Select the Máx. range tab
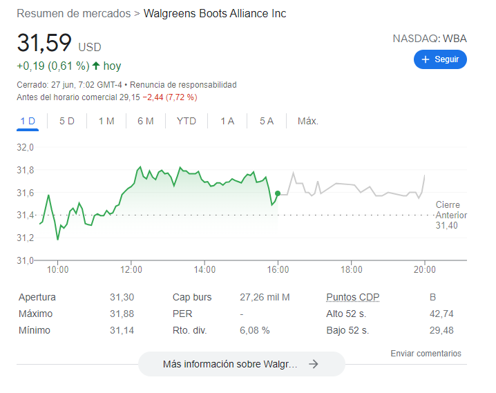Image resolution: width=496 pixels, height=393 pixels. tap(308, 121)
